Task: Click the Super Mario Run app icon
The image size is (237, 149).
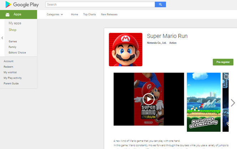Action: [x=125, y=50]
